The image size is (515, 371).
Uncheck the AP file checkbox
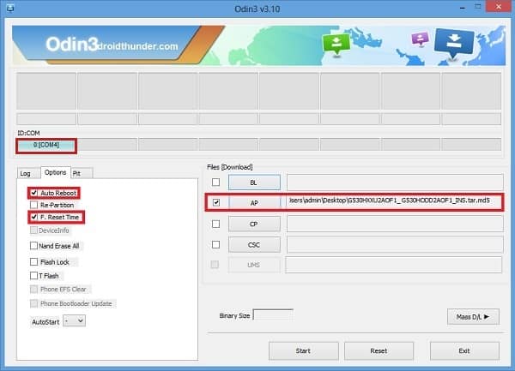click(216, 202)
